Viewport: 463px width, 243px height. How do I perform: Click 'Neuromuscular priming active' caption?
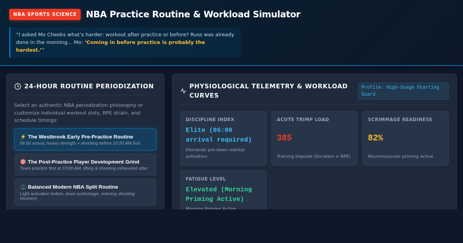[400, 156]
